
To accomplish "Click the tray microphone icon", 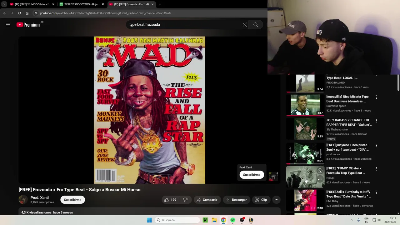I will coord(358,220).
